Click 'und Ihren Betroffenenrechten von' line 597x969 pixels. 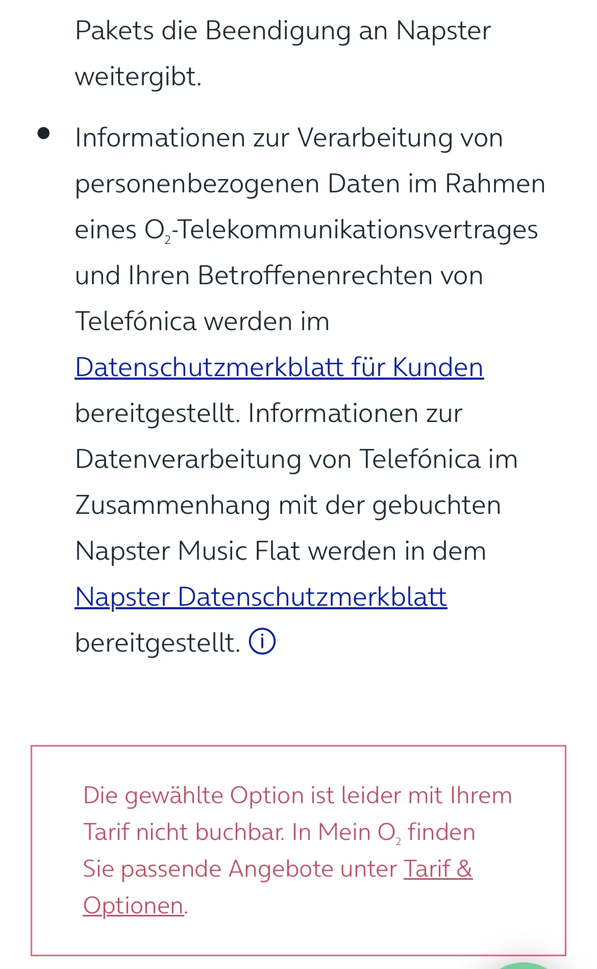coord(279,276)
